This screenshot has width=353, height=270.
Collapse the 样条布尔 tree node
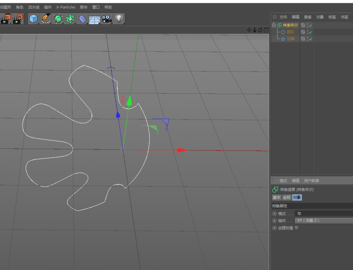tap(273, 25)
